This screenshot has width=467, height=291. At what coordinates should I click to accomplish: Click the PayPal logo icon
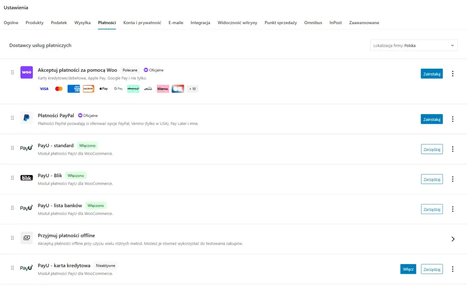coord(26,118)
